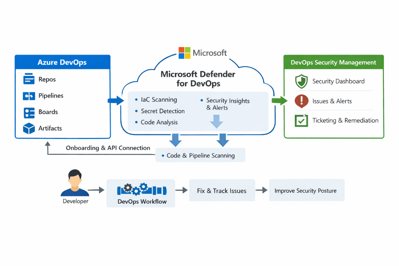Click the Microsoft Defender for DevOps title

click(x=198, y=79)
